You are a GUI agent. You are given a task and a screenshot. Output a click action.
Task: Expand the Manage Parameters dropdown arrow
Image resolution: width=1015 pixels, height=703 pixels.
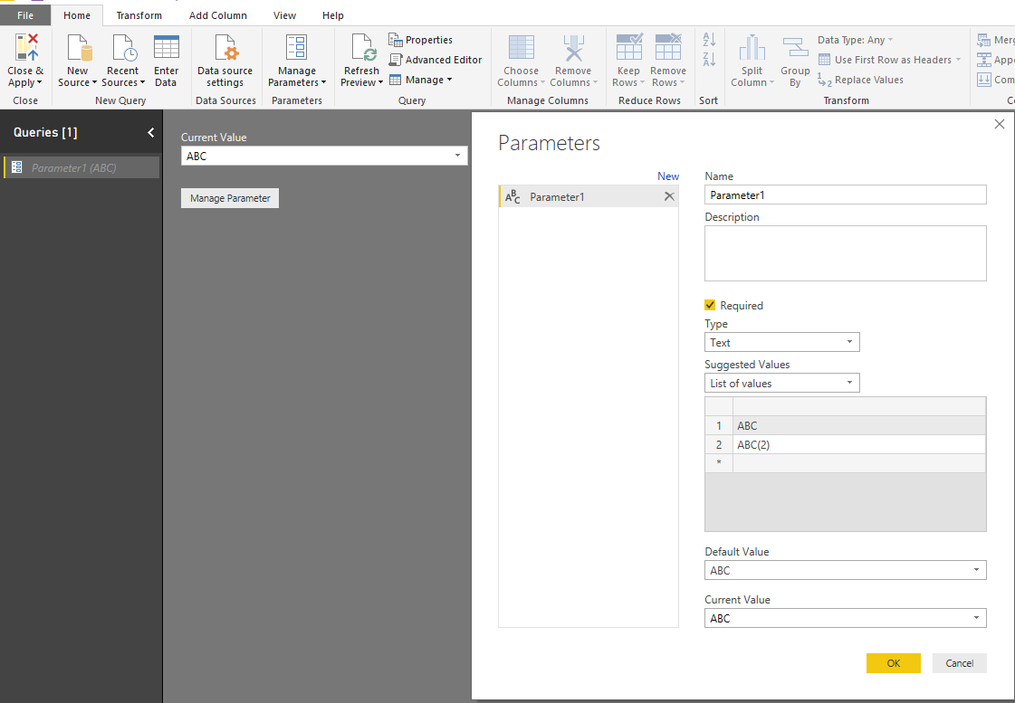[x=323, y=82]
